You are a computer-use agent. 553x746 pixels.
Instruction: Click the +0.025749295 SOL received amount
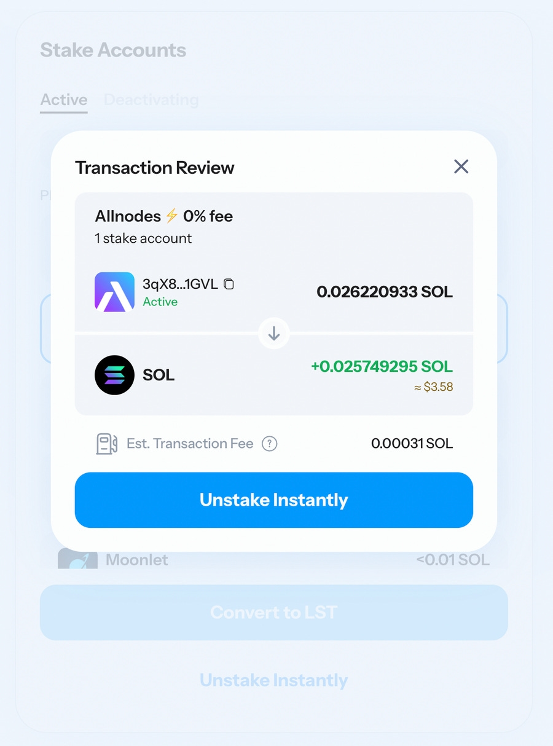coord(382,366)
